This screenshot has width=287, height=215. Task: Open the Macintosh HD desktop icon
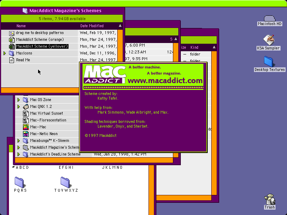pyautogui.click(x=270, y=19)
